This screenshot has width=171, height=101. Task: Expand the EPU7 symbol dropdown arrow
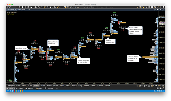[17, 7]
